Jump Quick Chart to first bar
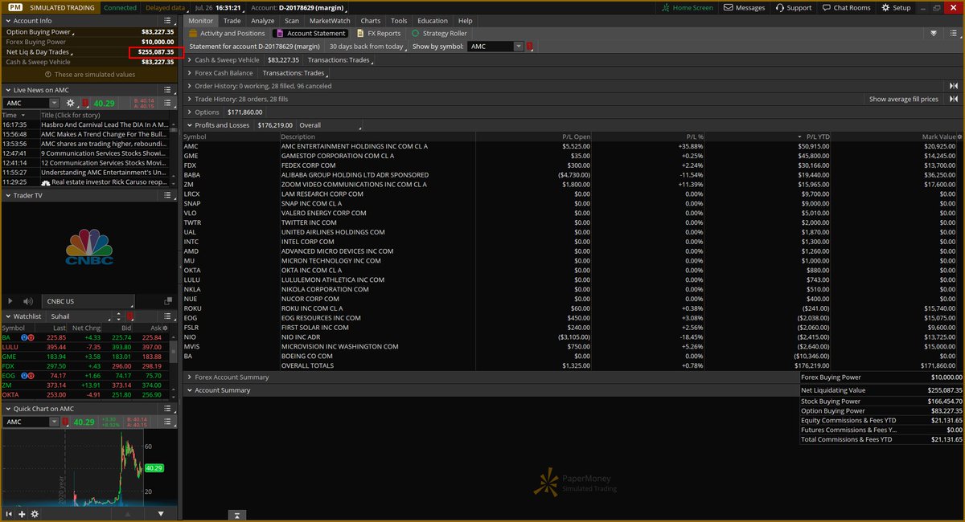Image resolution: width=965 pixels, height=522 pixels. [x=10, y=514]
